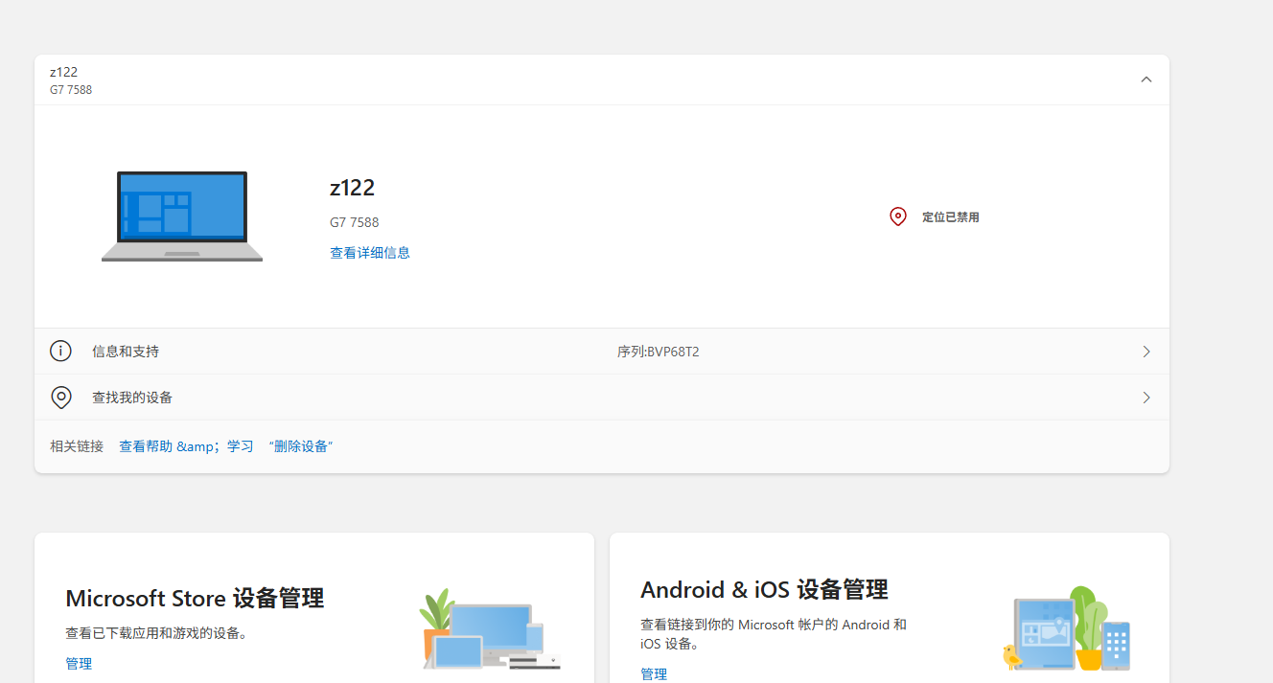Open 管理 link under Microsoft Store 设备管理

[79, 663]
